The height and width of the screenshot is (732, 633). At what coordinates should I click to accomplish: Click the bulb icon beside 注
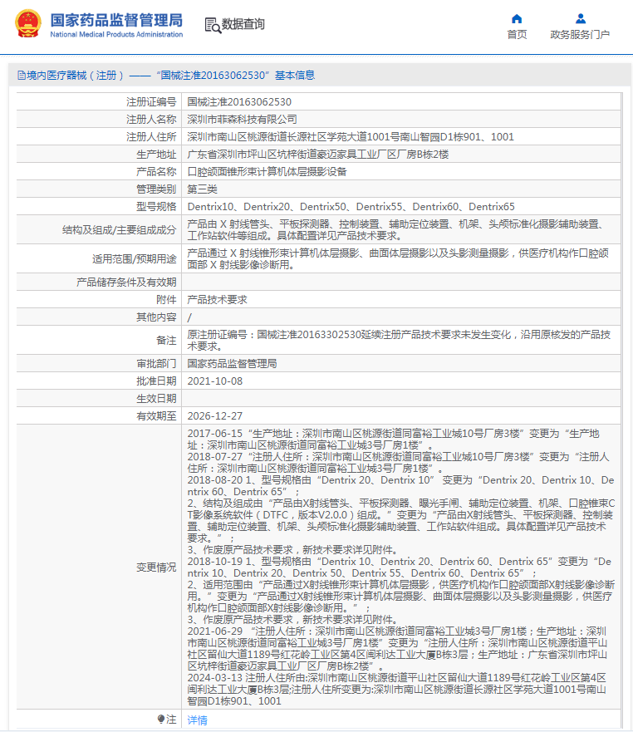coord(161,719)
